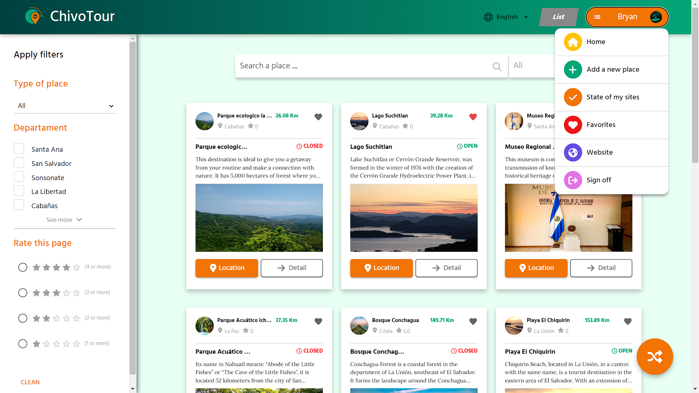
Task: Click Museo Regional round avatar thumbnail
Action: point(514,121)
